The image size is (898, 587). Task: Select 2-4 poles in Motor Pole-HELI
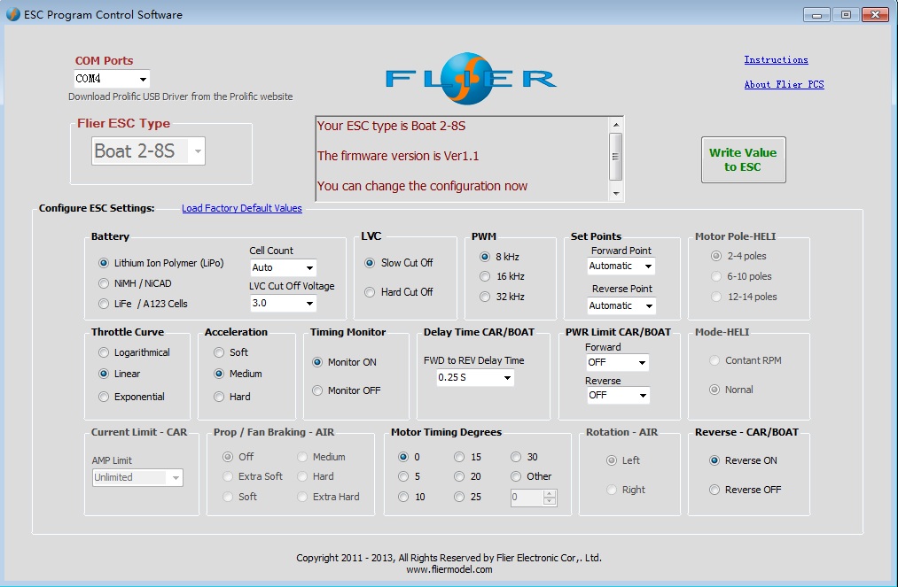pyautogui.click(x=738, y=256)
